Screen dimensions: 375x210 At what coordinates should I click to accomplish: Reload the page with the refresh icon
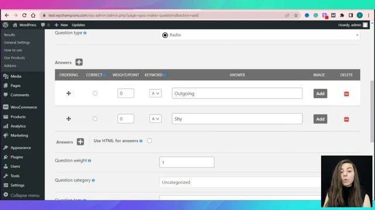tap(25, 16)
